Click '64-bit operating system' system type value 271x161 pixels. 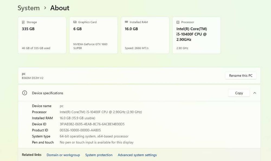(x=94, y=136)
